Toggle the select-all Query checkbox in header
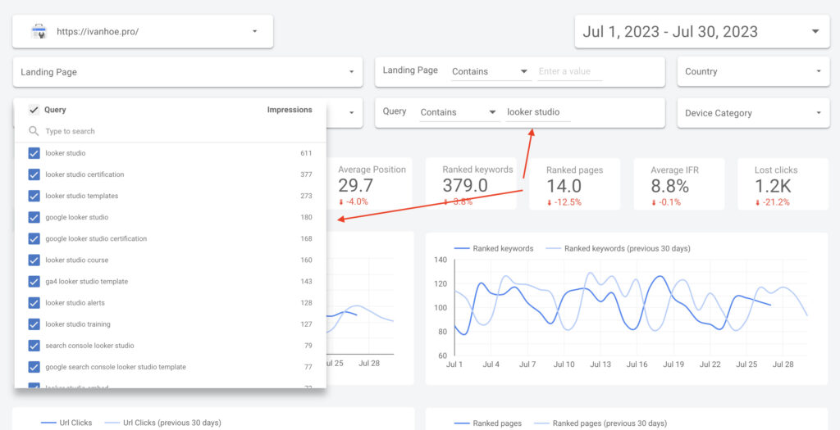This screenshot has height=430, width=840. click(x=34, y=111)
